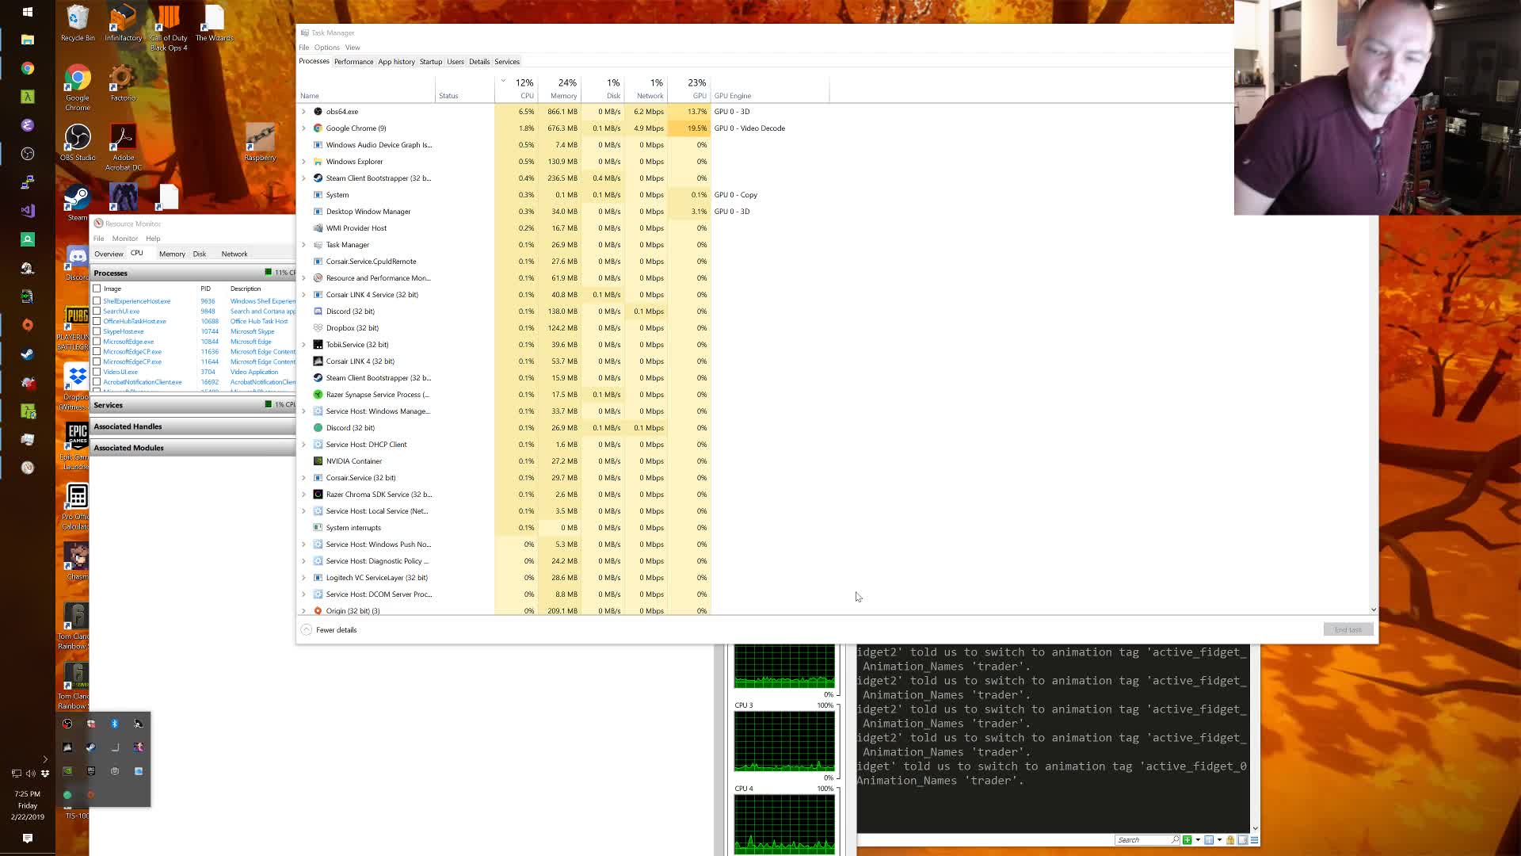Check the MicrosoftEdgeCP.exe 11636 checkbox
Screen dimensions: 1521x856
(97, 352)
